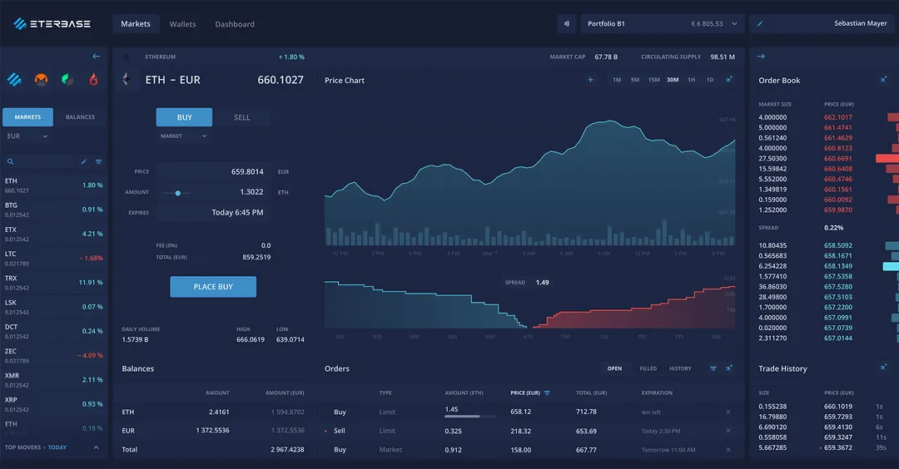Open the TODAY period selector for Top Movers

[x=57, y=447]
